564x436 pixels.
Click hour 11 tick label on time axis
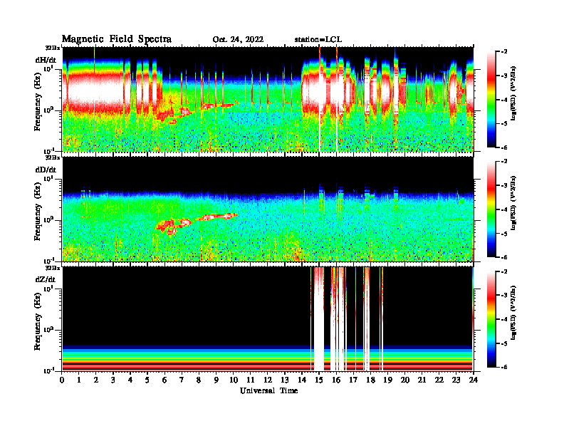tap(251, 380)
